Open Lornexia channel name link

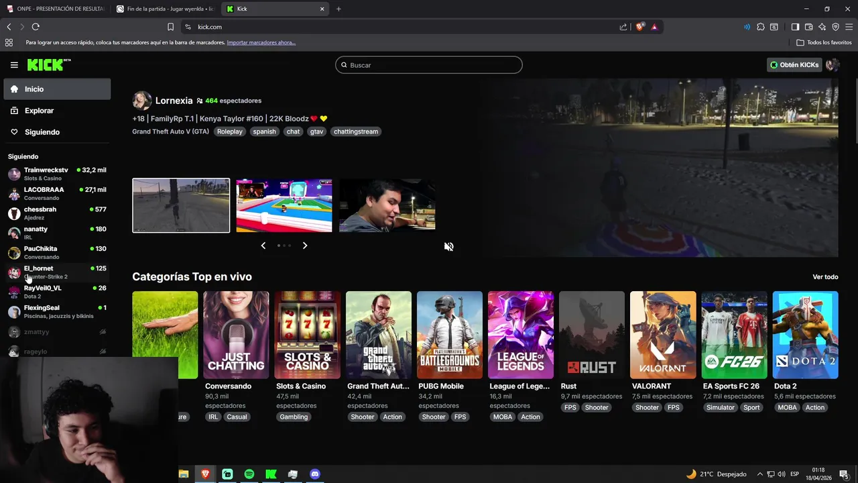tap(174, 101)
